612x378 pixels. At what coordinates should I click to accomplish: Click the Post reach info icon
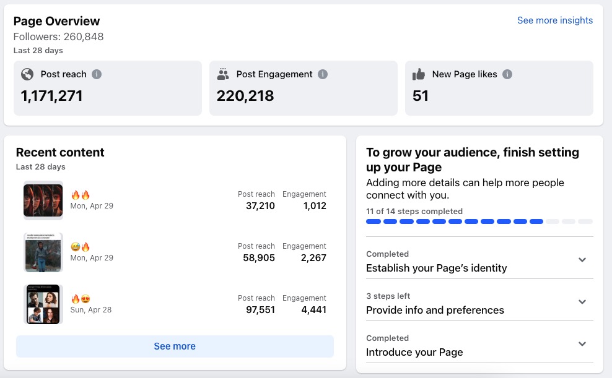click(x=97, y=74)
